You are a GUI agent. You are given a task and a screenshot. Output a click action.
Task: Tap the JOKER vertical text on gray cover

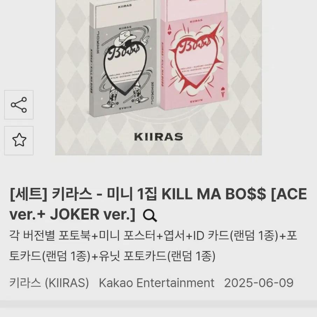(98, 42)
